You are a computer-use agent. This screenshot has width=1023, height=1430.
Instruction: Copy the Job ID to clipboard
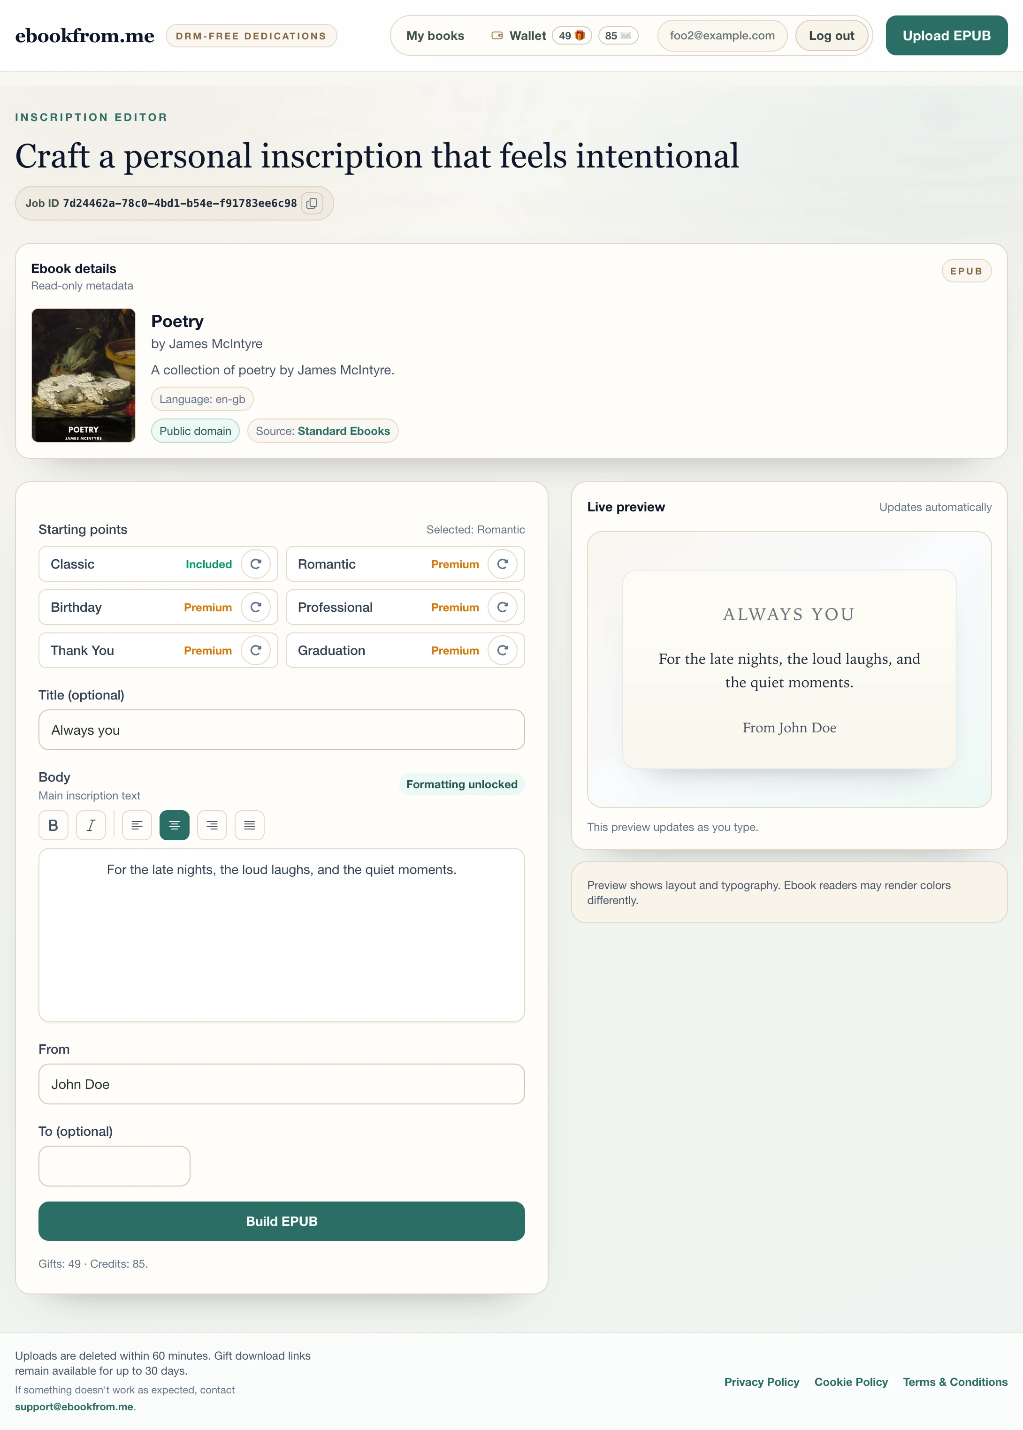pyautogui.click(x=312, y=204)
